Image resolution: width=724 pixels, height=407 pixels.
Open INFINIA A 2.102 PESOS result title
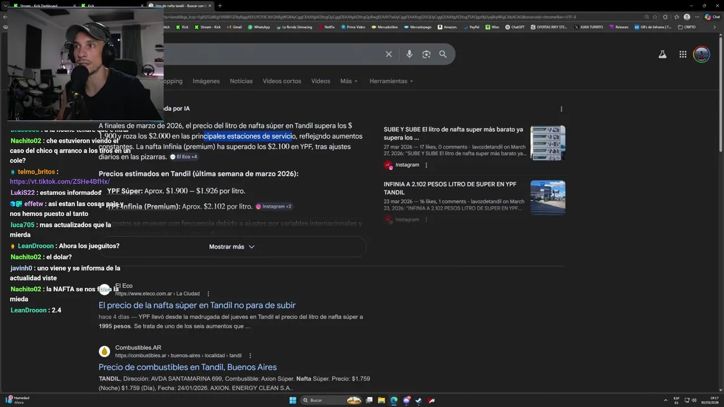450,188
